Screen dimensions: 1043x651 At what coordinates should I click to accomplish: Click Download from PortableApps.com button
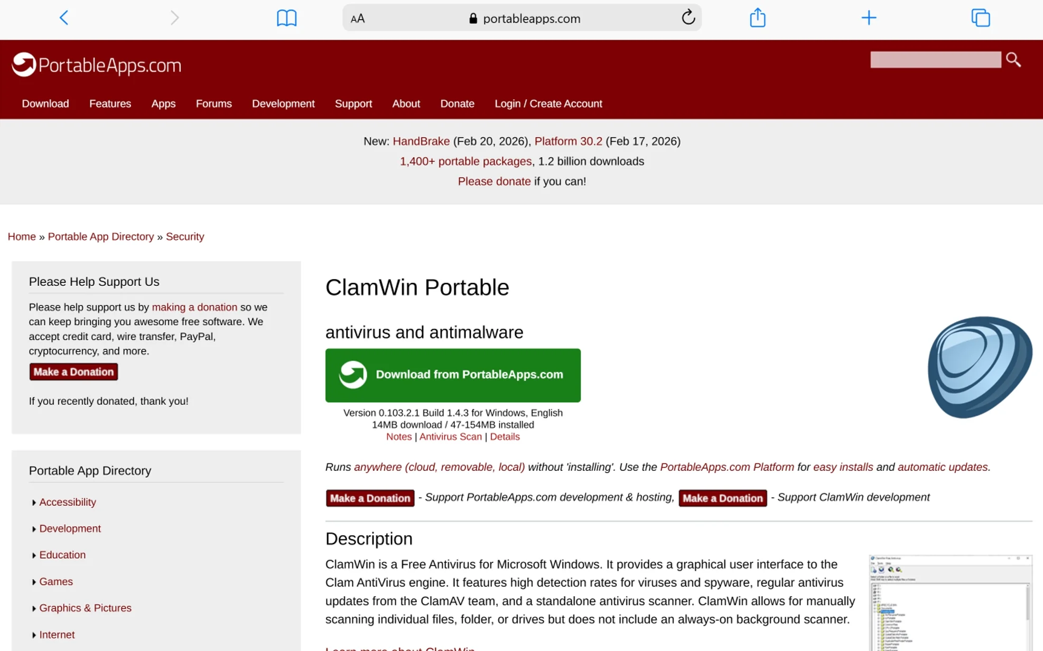click(x=453, y=375)
